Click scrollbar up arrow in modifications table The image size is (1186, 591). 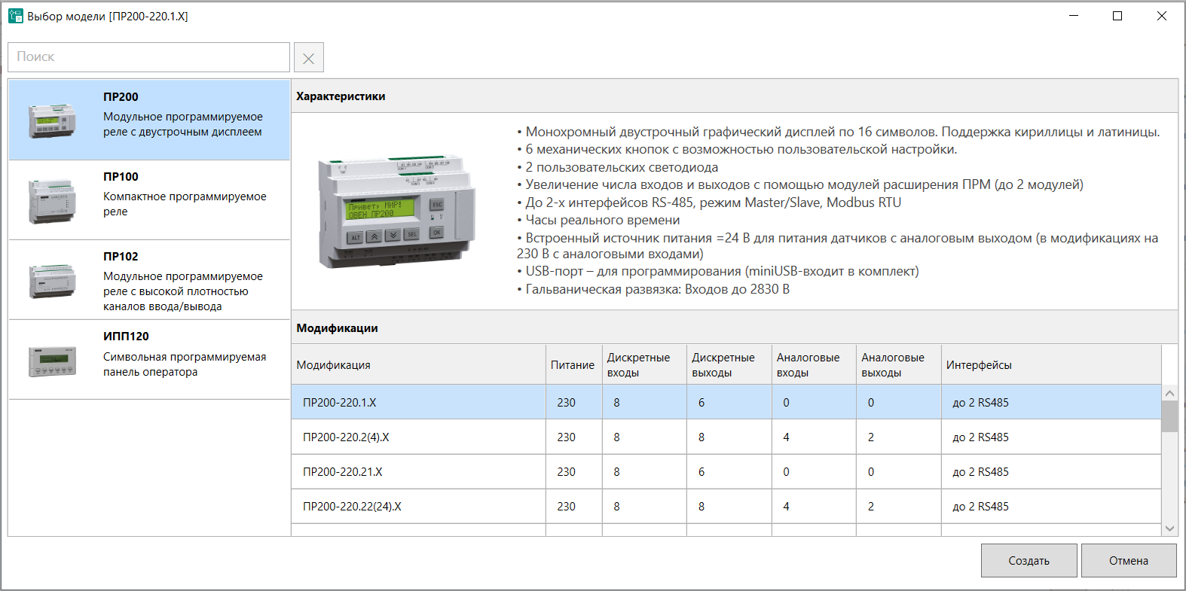(1169, 393)
